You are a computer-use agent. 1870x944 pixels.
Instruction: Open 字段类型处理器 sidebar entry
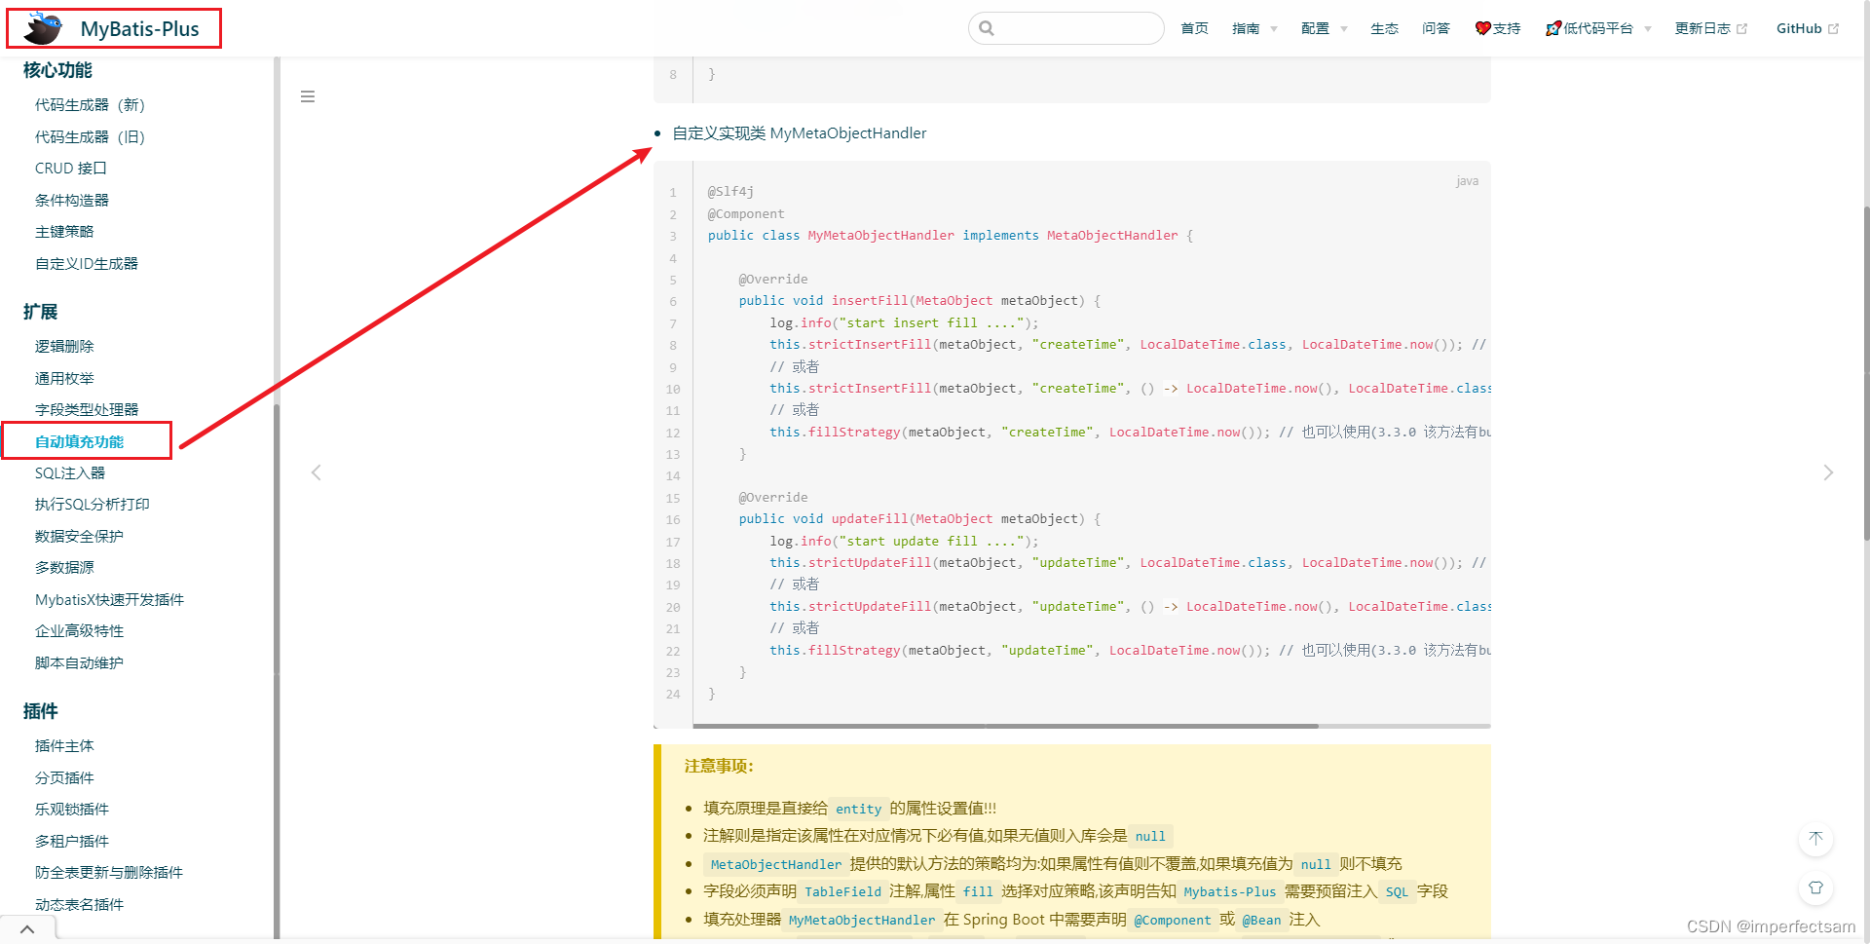pyautogui.click(x=87, y=410)
